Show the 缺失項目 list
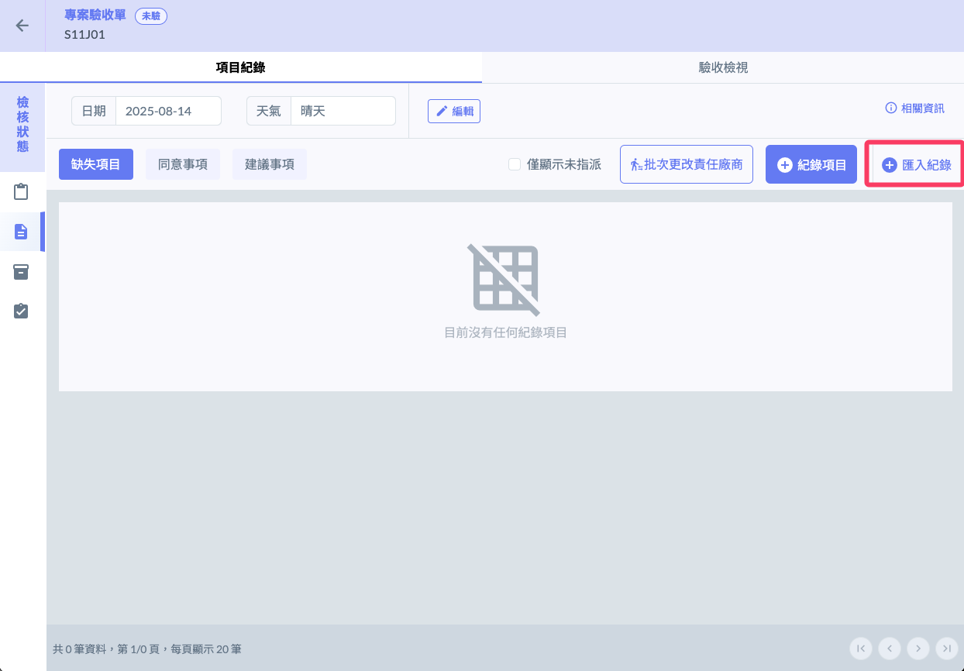Image resolution: width=964 pixels, height=671 pixels. (x=96, y=164)
